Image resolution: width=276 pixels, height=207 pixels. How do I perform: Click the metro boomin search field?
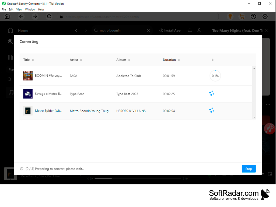point(122,30)
